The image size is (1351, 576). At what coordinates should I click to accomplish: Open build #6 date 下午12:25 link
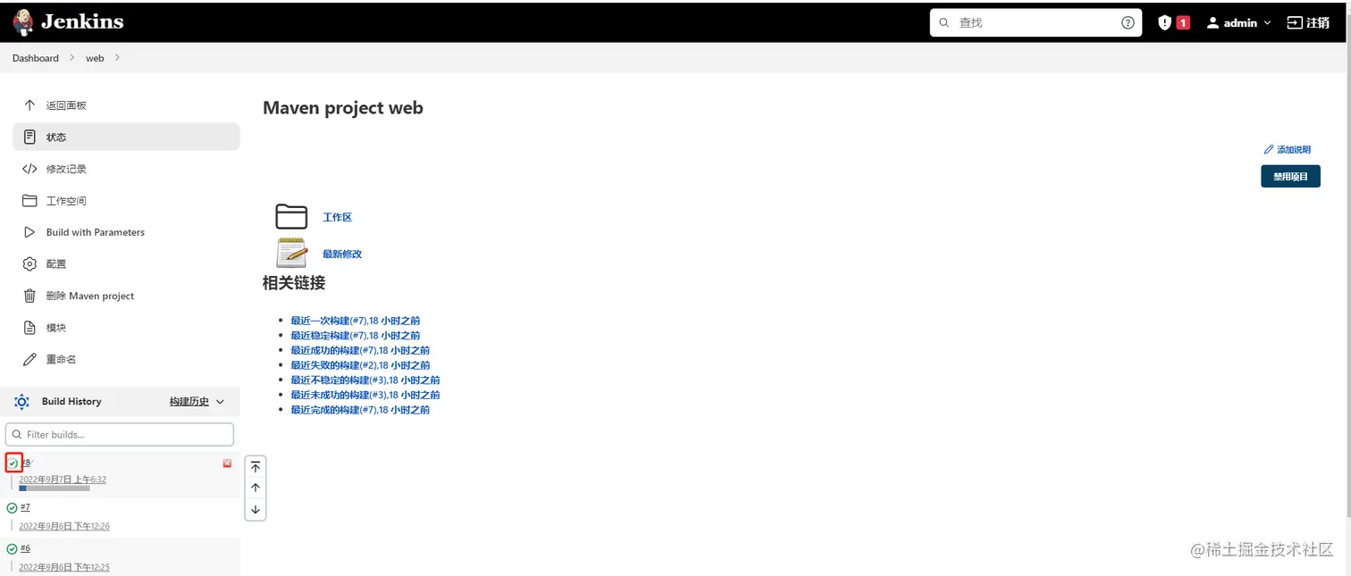[64, 567]
